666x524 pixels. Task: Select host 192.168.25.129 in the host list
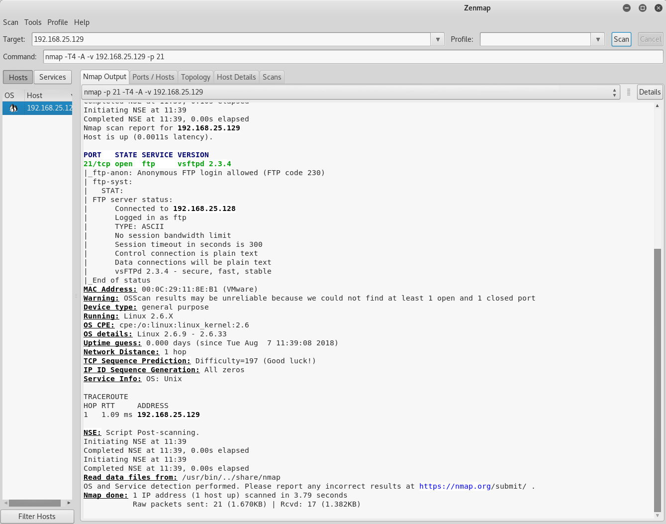tap(37, 108)
